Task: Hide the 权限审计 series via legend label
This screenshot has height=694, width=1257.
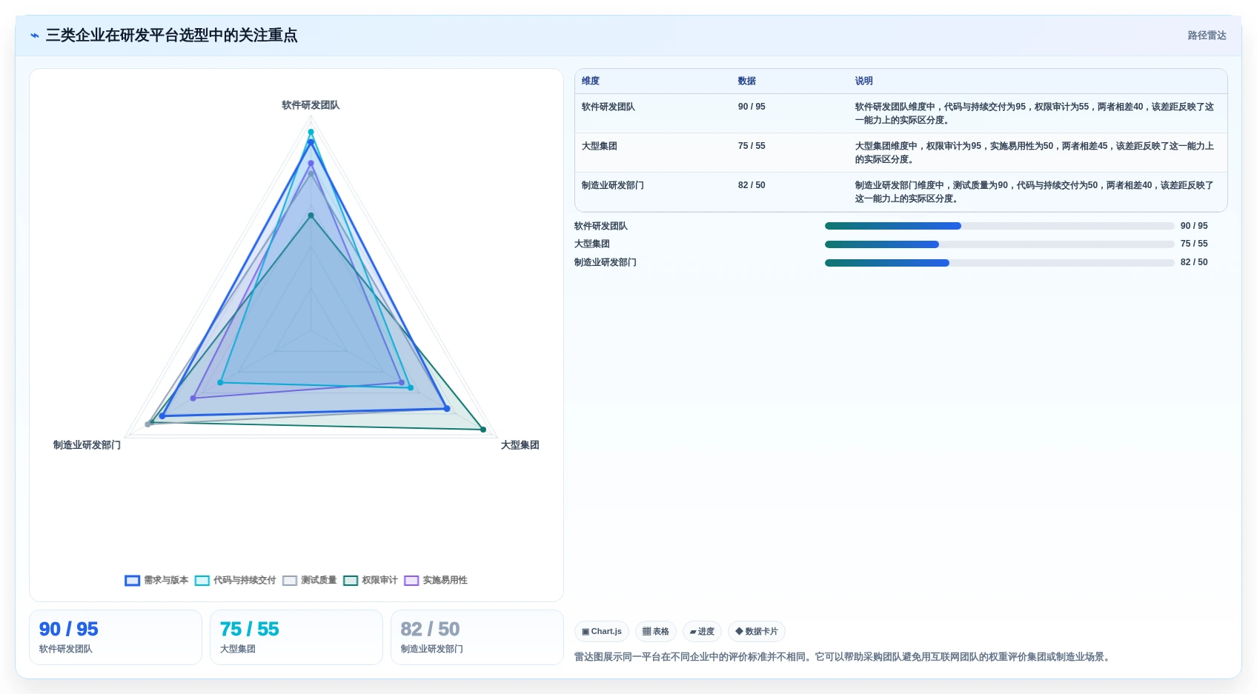Action: pos(379,581)
